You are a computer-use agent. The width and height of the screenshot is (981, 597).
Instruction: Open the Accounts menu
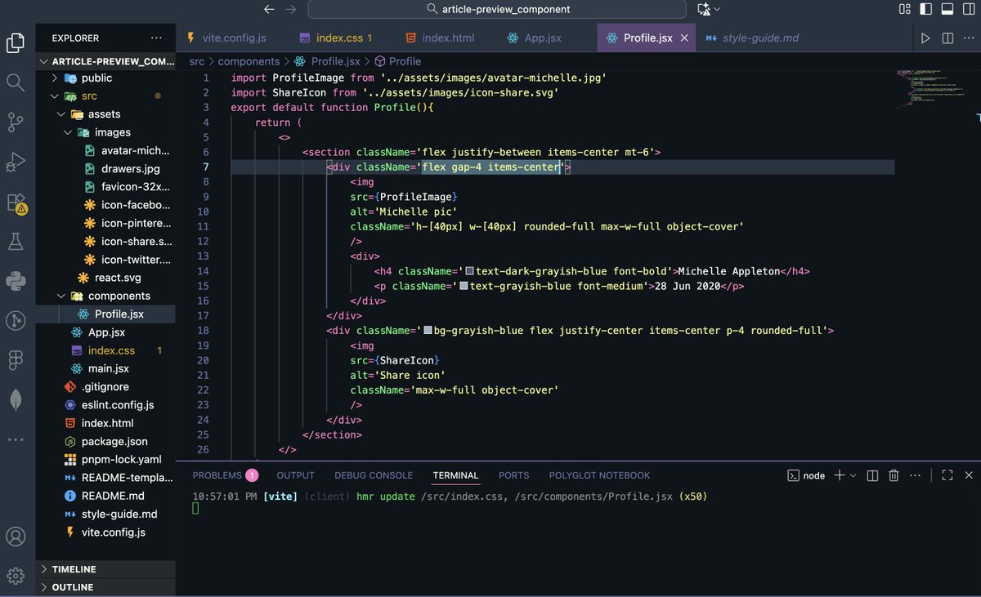[x=15, y=537]
